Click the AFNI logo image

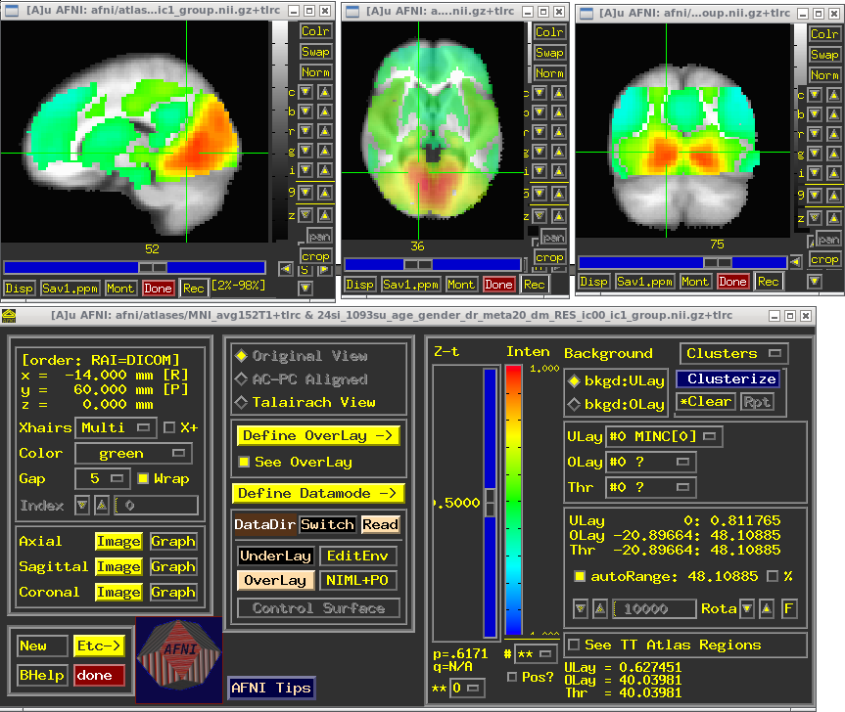(178, 659)
